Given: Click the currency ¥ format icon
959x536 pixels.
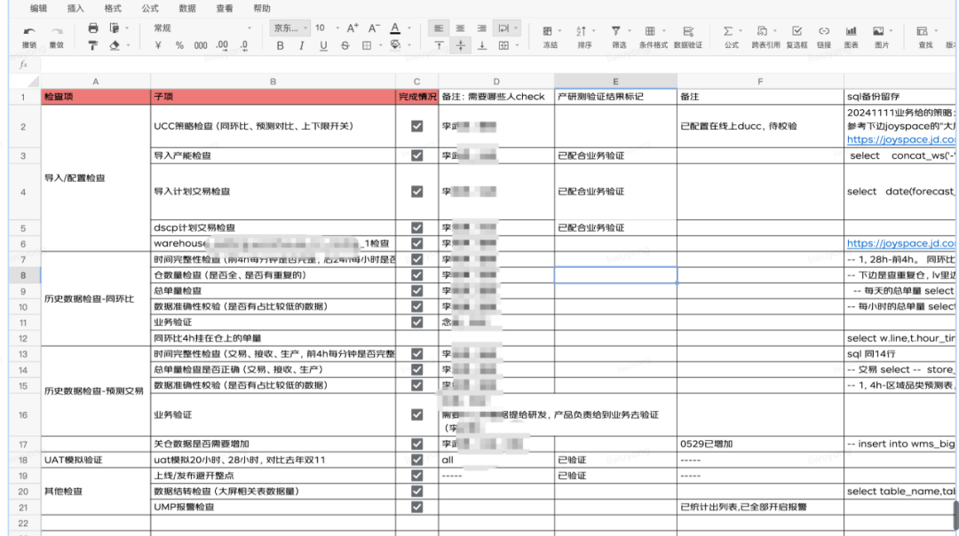Looking at the screenshot, I should 158,45.
